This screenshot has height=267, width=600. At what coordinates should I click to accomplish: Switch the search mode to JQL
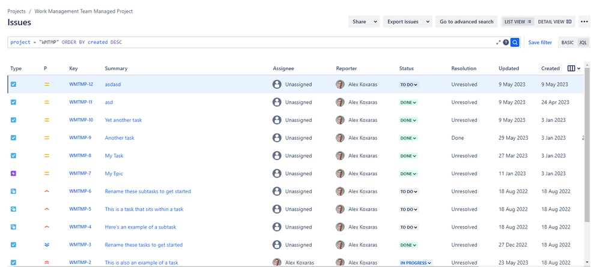point(583,43)
